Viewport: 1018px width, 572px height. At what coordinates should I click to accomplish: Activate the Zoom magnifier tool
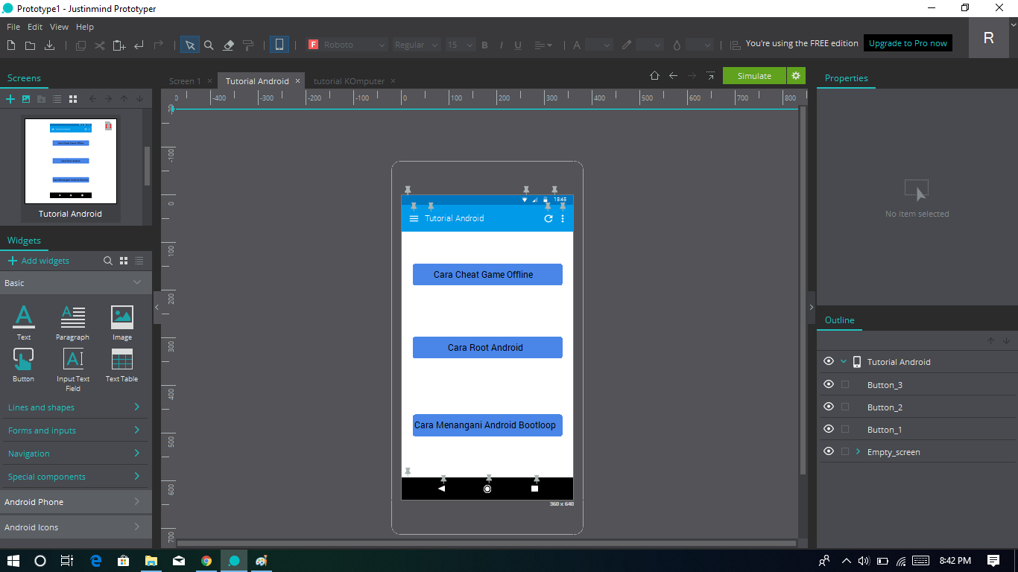pyautogui.click(x=209, y=45)
